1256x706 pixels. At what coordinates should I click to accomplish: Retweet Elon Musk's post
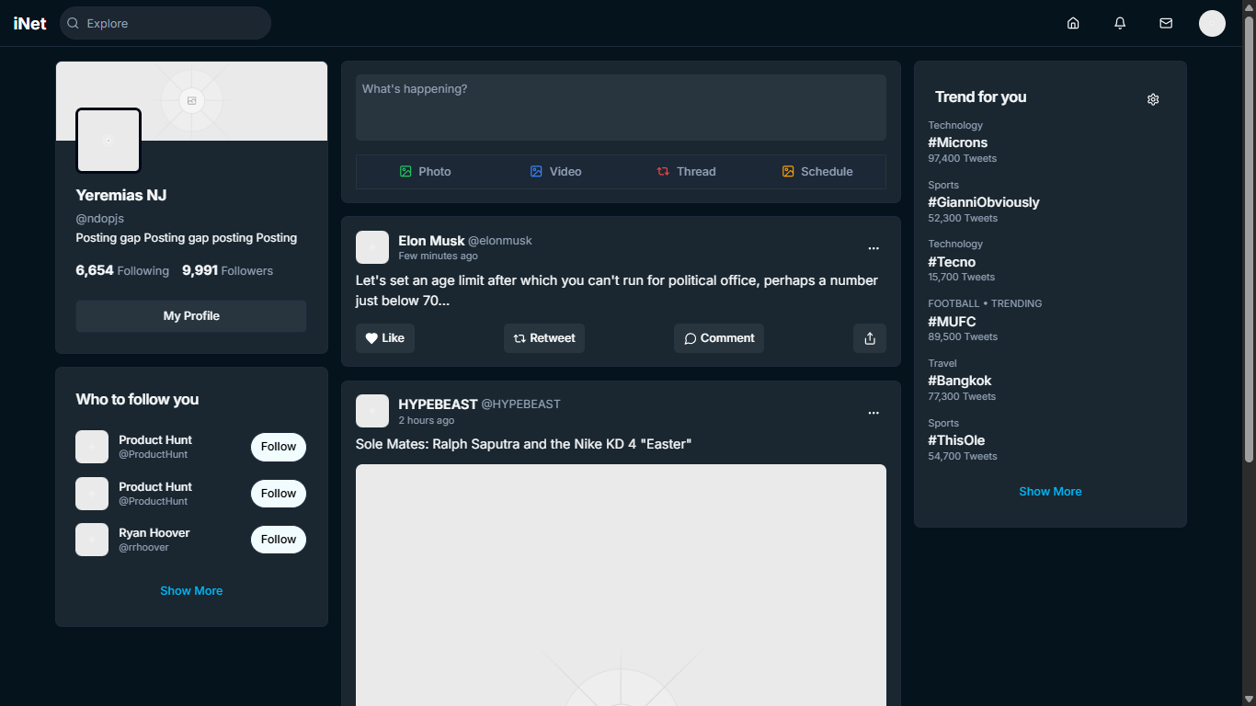click(543, 338)
